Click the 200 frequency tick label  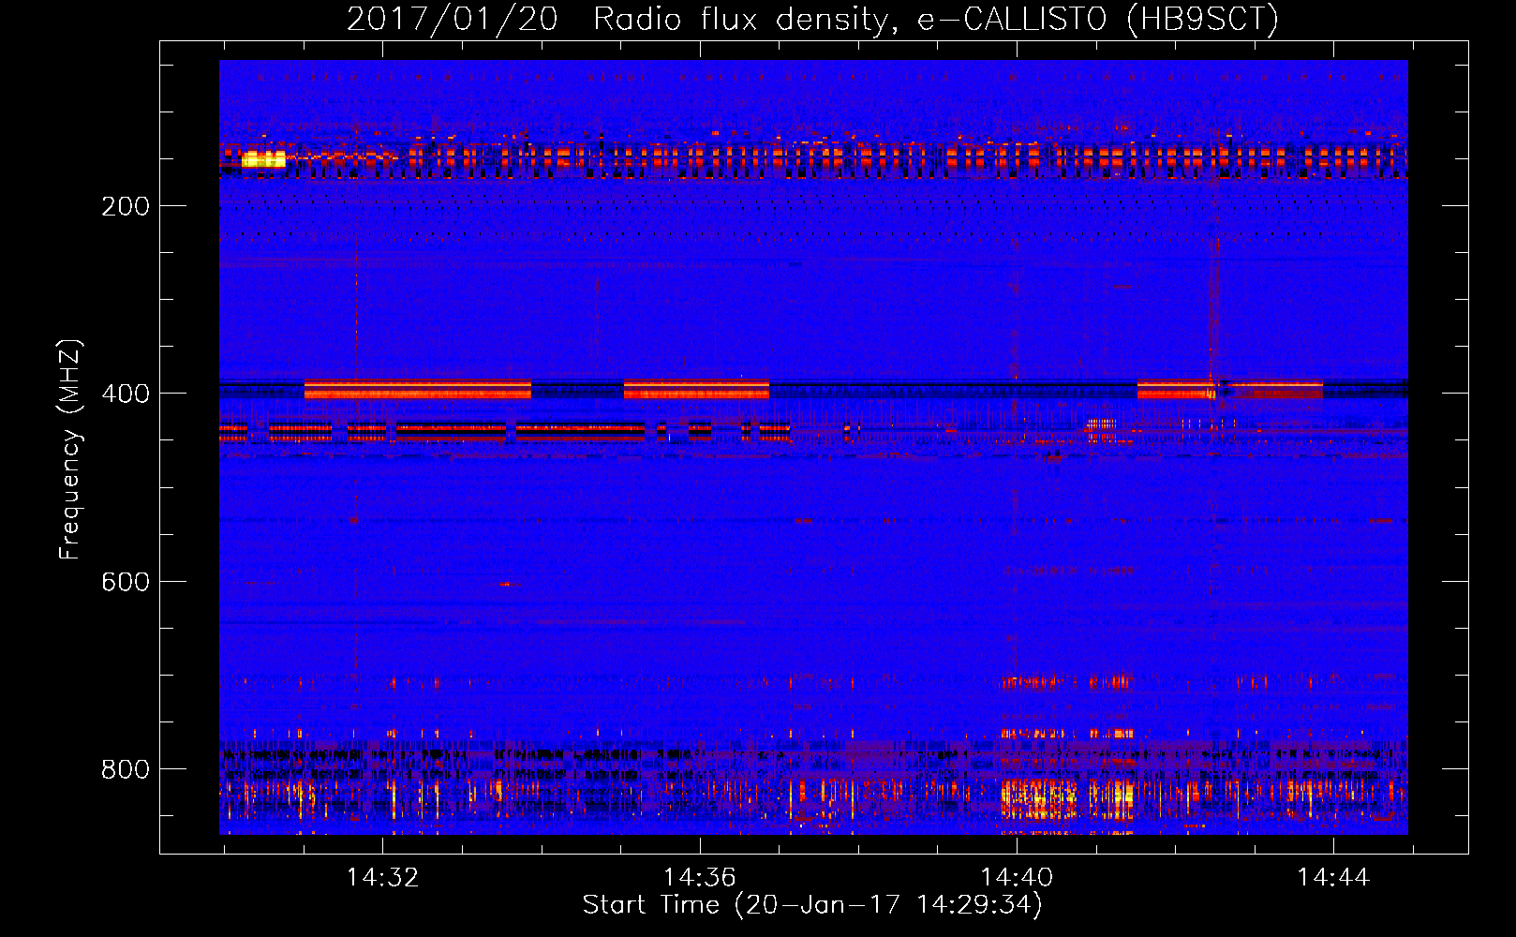click(x=126, y=206)
